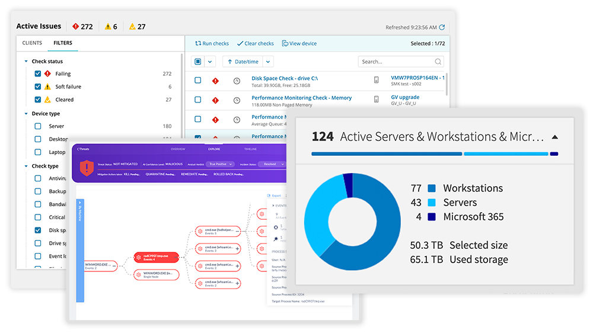Tick the checkbox for the Disk Space Check row
This screenshot has width=593, height=333.
(198, 81)
